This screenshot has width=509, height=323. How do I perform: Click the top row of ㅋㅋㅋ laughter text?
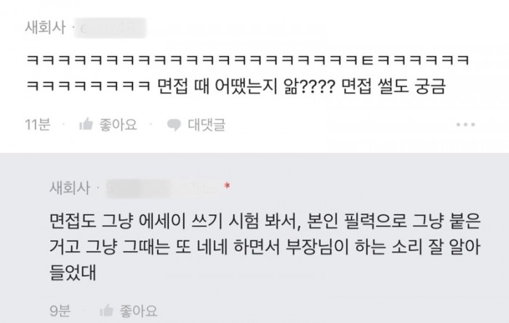[247, 60]
